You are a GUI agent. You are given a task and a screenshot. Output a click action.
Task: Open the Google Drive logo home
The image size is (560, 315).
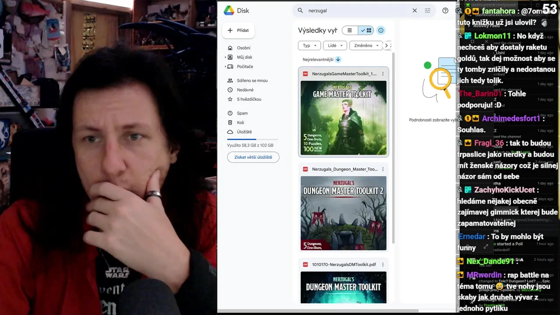point(236,10)
